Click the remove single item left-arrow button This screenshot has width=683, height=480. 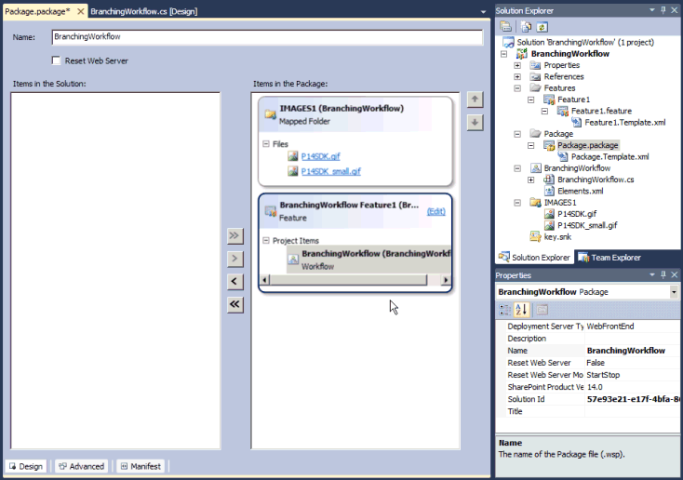[235, 281]
